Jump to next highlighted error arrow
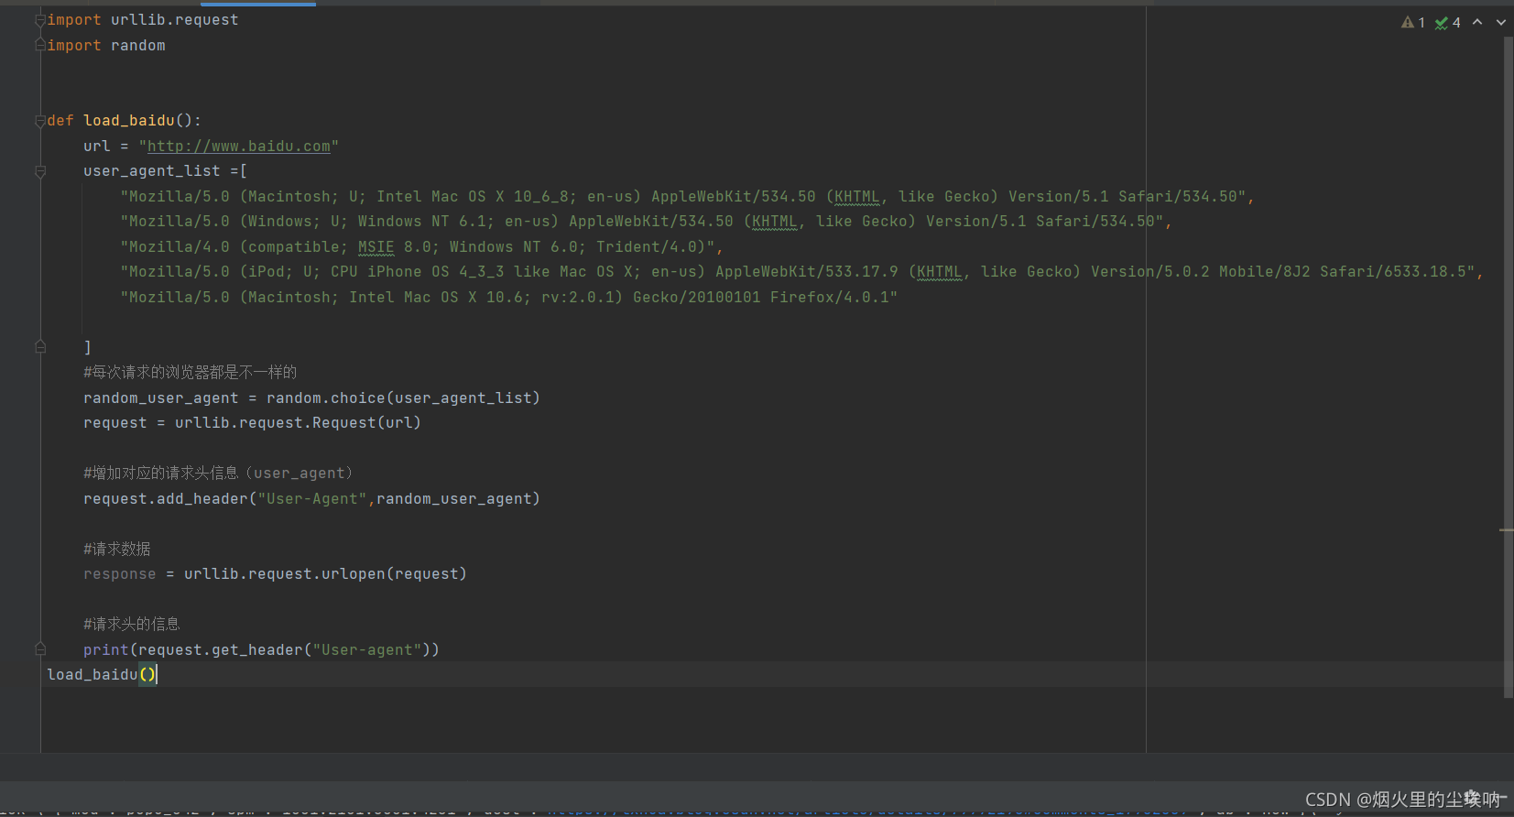Screen dimensions: 1514x817 coord(1501,22)
